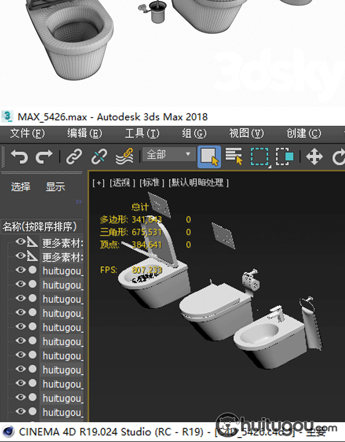
Task: Open the [标准] viewport quality menu
Action: [152, 183]
